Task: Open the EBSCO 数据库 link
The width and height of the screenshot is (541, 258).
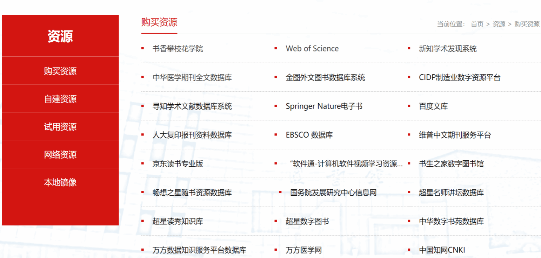Action: [309, 135]
